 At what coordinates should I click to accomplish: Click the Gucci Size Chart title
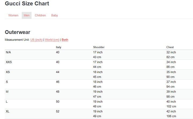(27, 4)
